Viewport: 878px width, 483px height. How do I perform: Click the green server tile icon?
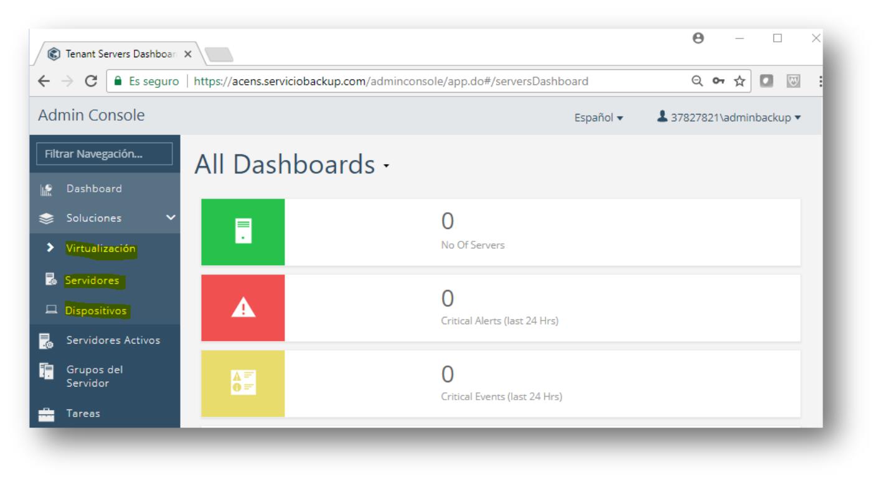point(243,232)
